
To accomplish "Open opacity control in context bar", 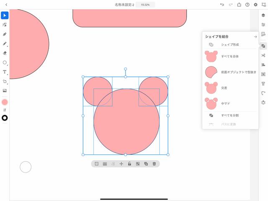I will (97, 164).
